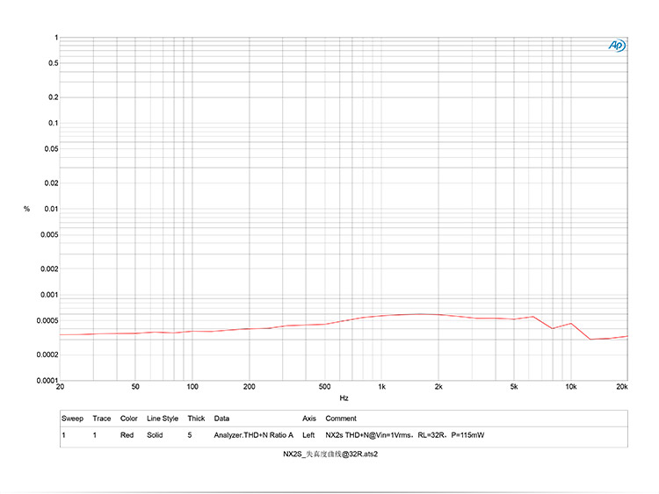Click the Hz label under the frequency axis

(344, 397)
